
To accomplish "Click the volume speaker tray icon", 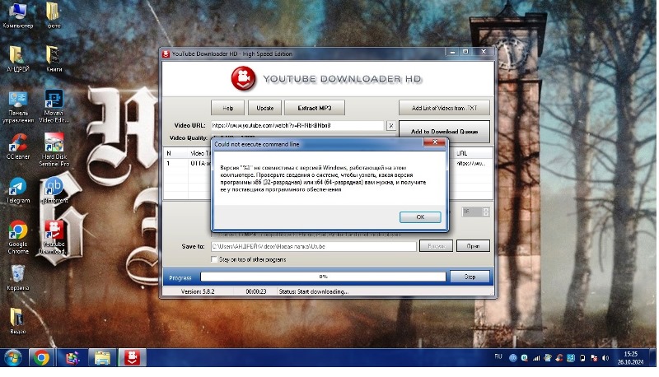I will (605, 358).
